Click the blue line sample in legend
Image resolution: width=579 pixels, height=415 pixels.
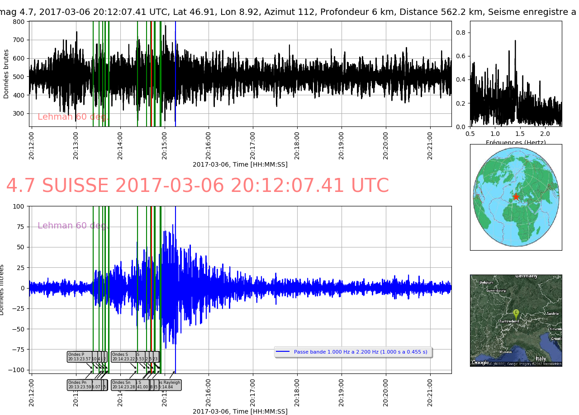283,352
